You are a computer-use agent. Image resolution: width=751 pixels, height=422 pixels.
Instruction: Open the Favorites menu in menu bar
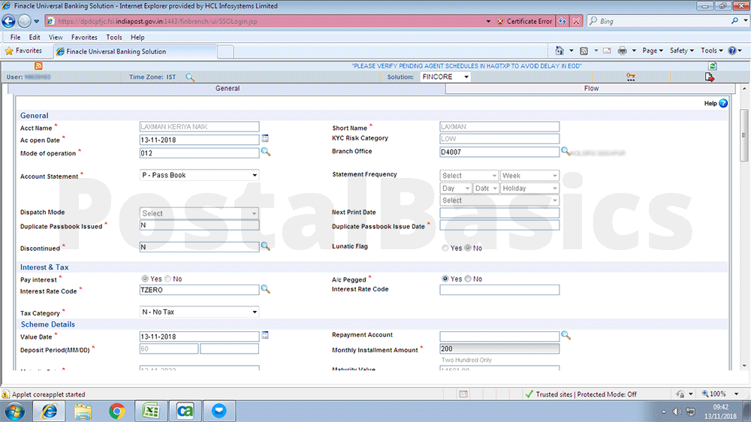(x=83, y=37)
